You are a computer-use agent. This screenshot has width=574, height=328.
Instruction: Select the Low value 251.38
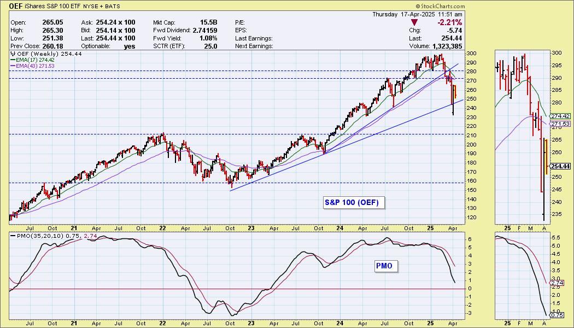pyautogui.click(x=52, y=38)
